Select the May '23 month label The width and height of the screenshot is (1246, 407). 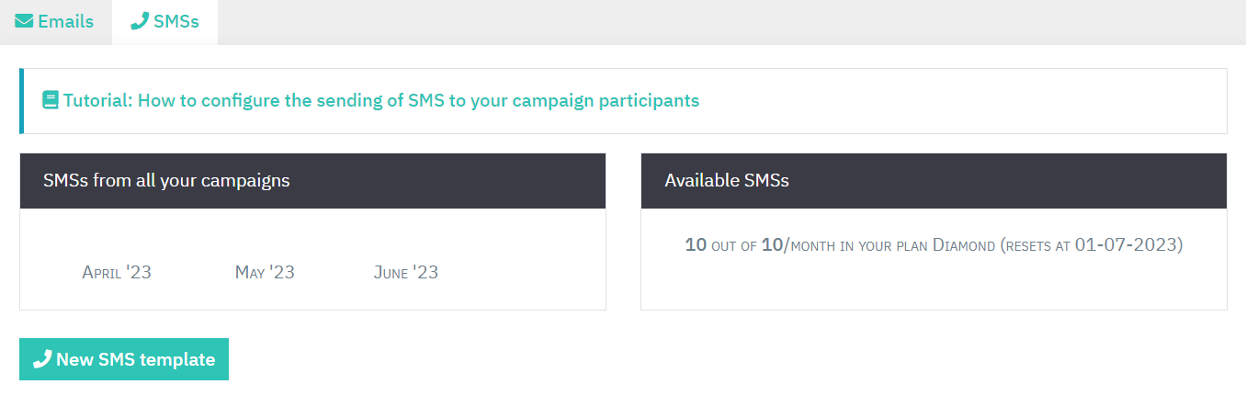[265, 272]
